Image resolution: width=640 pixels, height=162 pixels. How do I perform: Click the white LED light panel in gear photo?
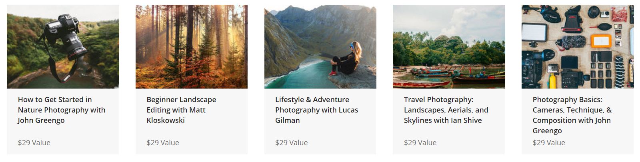pyautogui.click(x=534, y=33)
